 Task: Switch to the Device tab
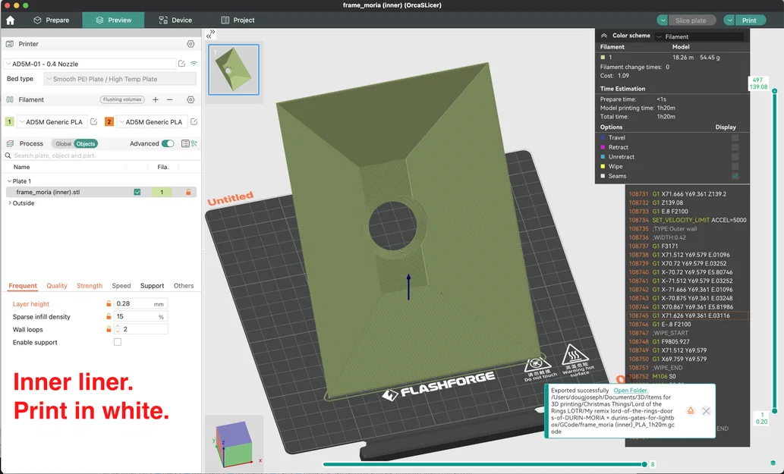pyautogui.click(x=175, y=20)
